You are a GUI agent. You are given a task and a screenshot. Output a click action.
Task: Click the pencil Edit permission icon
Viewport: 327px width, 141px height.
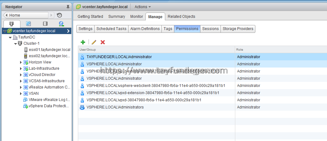coord(94,42)
